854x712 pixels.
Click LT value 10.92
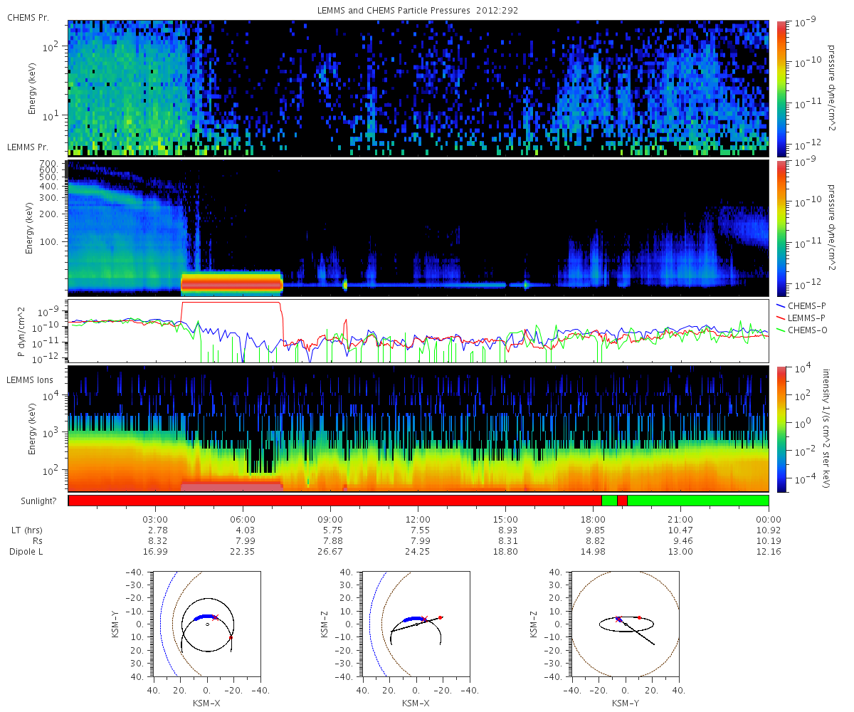point(769,530)
